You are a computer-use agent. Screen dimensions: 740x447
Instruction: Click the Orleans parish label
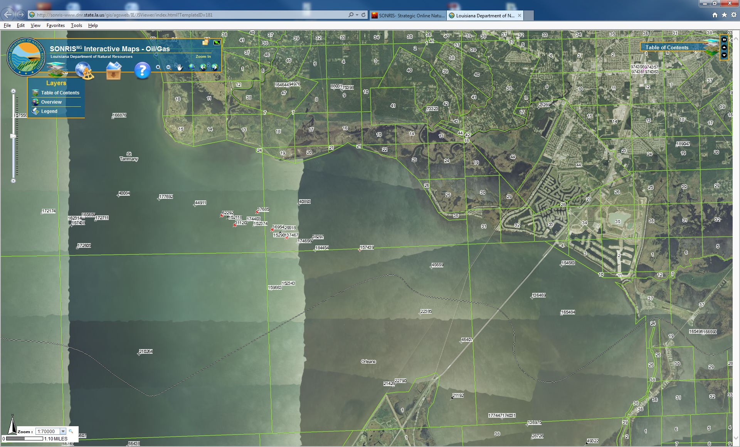coord(368,361)
